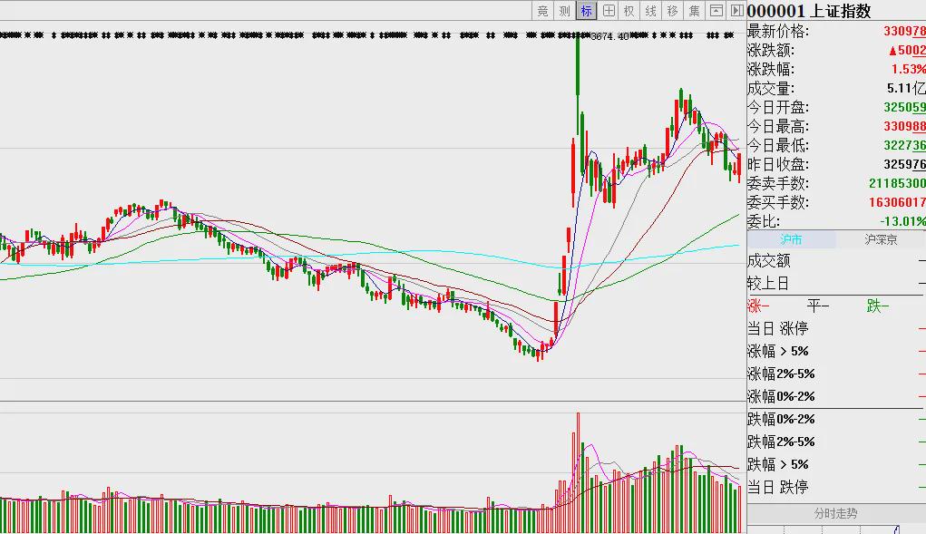Image resolution: width=926 pixels, height=534 pixels.
Task: Switch to the 沪市 tab
Action: point(792,239)
